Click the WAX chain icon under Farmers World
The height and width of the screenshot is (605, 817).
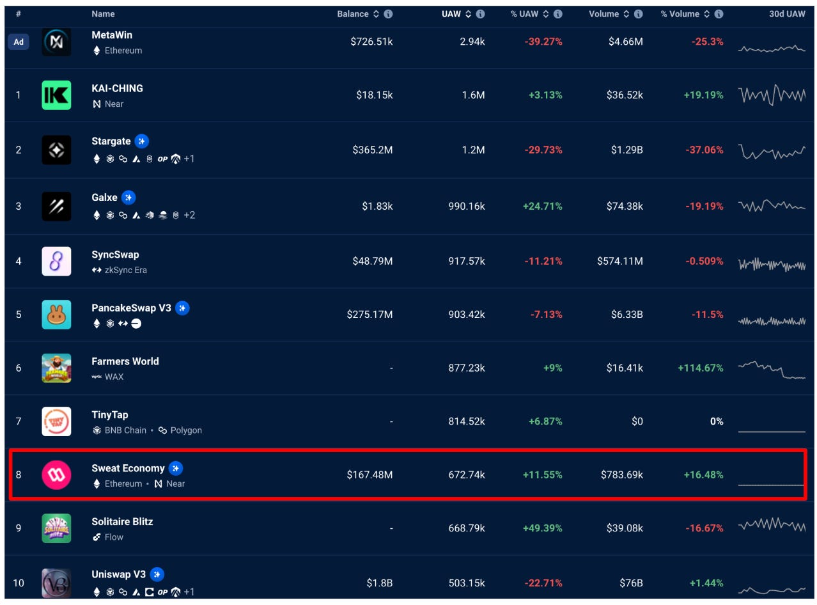coord(97,377)
